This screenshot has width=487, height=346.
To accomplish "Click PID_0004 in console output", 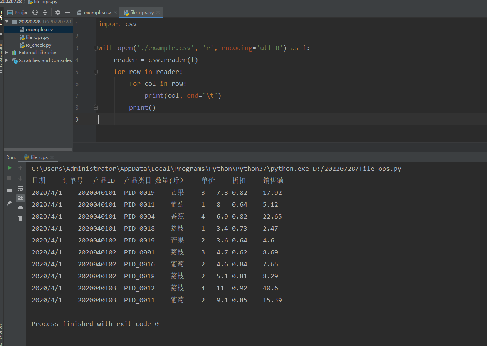I will [139, 216].
